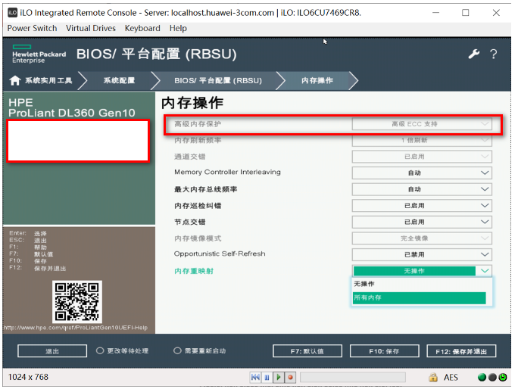Click the playback progress bar
This screenshot has height=389, width=518.
point(352,377)
